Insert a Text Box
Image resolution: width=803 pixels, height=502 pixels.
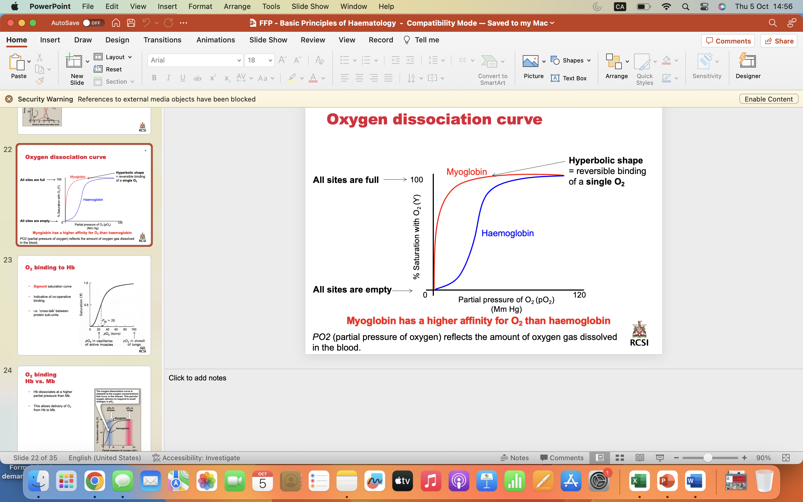[x=569, y=78]
